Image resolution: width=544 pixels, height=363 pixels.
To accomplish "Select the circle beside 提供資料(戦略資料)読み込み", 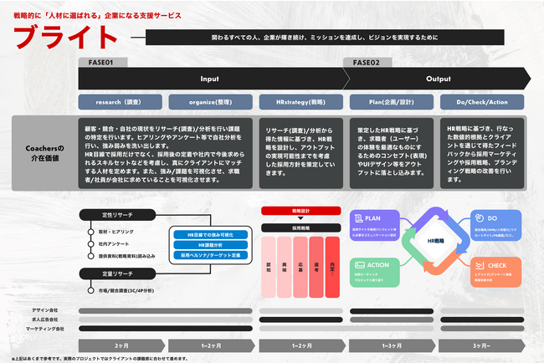I will coord(91,256).
